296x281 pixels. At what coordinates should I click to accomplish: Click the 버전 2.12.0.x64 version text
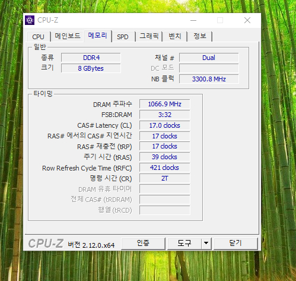click(91, 245)
